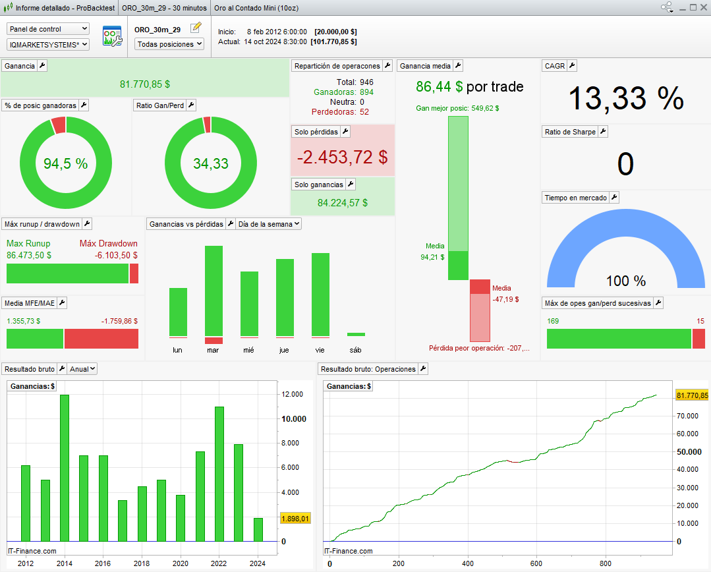Click the 1.355,73 $ MFE value
Screen dimensions: 711x572
click(x=24, y=321)
